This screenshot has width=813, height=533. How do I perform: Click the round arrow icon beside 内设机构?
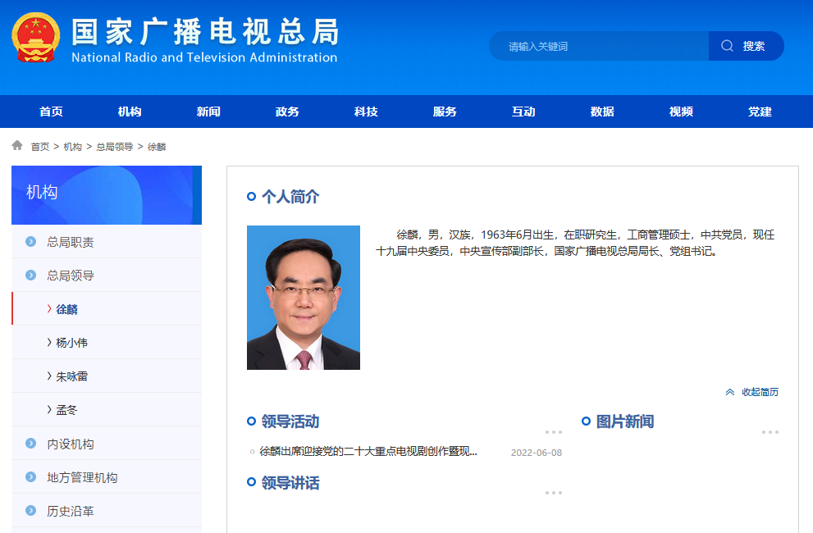pyautogui.click(x=30, y=444)
